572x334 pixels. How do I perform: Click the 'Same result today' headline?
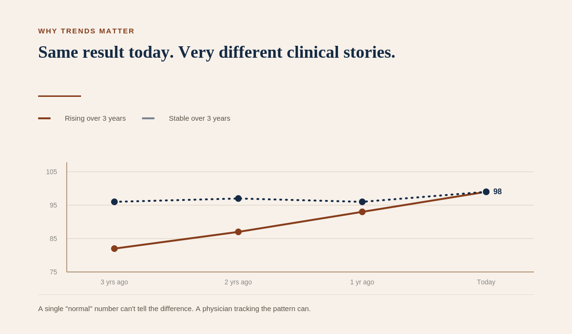[x=217, y=52]
